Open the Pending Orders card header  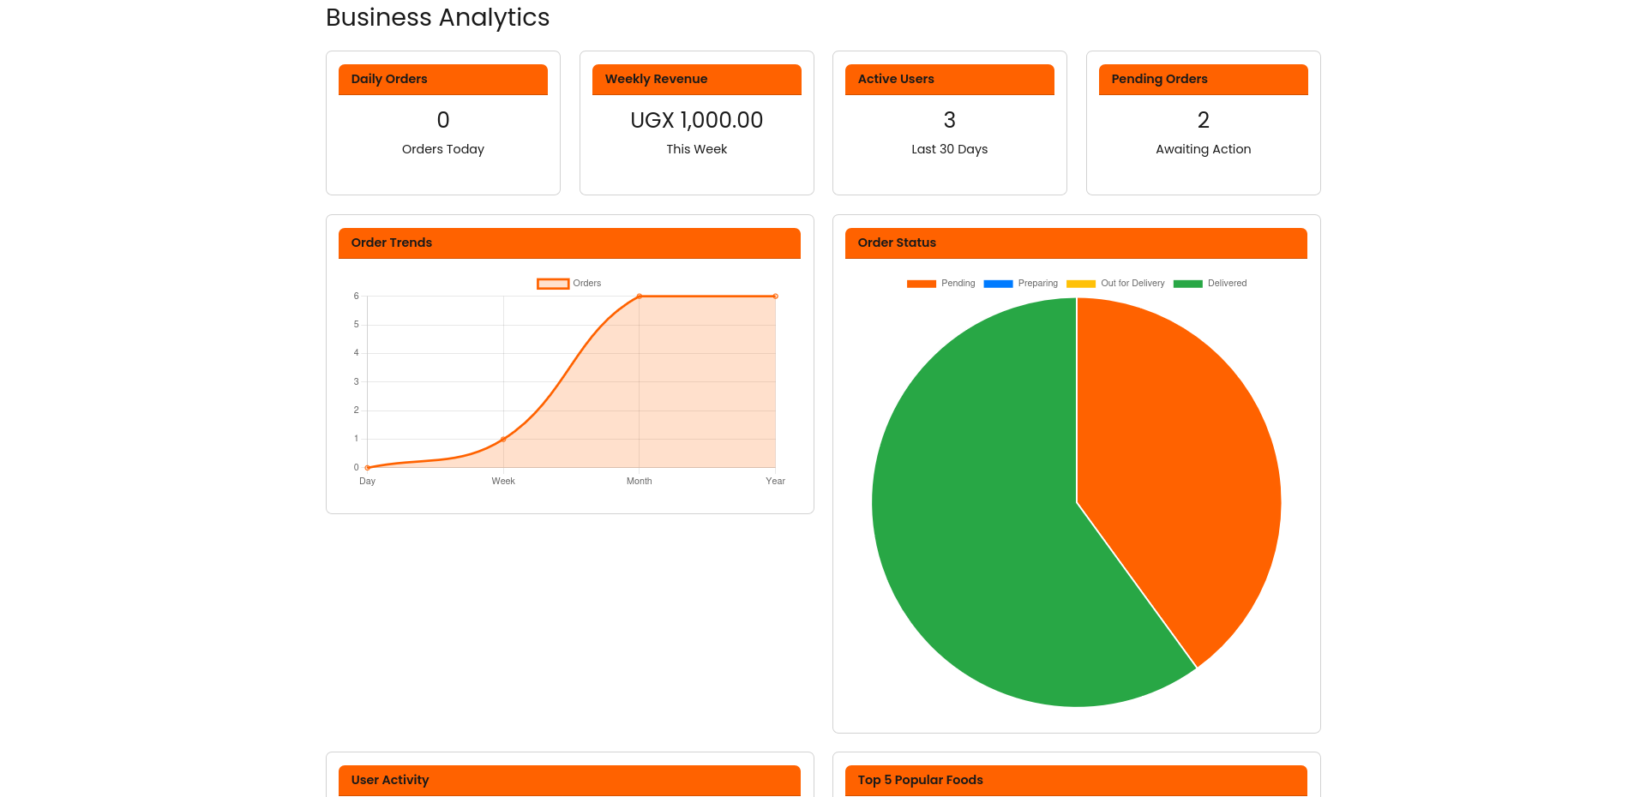click(x=1203, y=79)
